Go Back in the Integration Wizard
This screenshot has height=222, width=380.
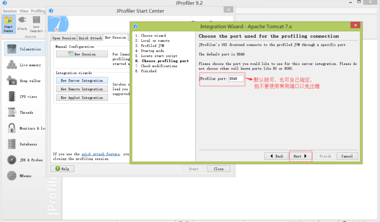pyautogui.click(x=277, y=156)
